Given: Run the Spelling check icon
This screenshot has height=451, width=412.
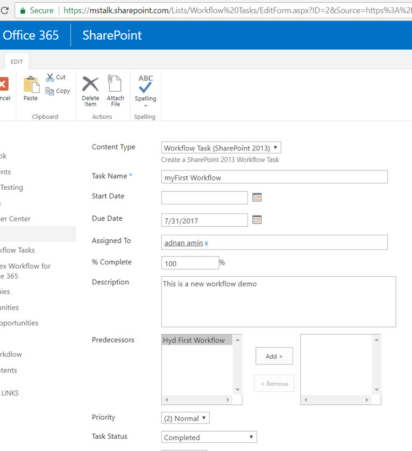Looking at the screenshot, I should point(145,84).
